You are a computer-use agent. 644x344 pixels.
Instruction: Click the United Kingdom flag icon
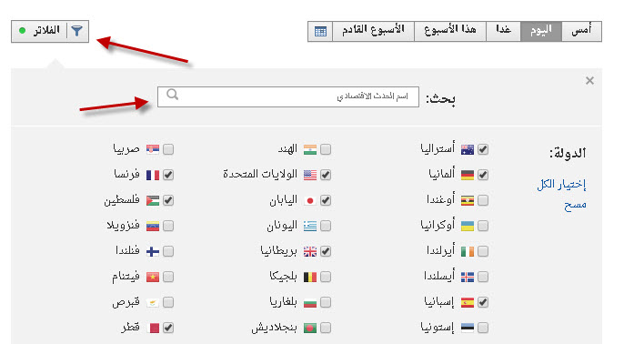pyautogui.click(x=310, y=251)
